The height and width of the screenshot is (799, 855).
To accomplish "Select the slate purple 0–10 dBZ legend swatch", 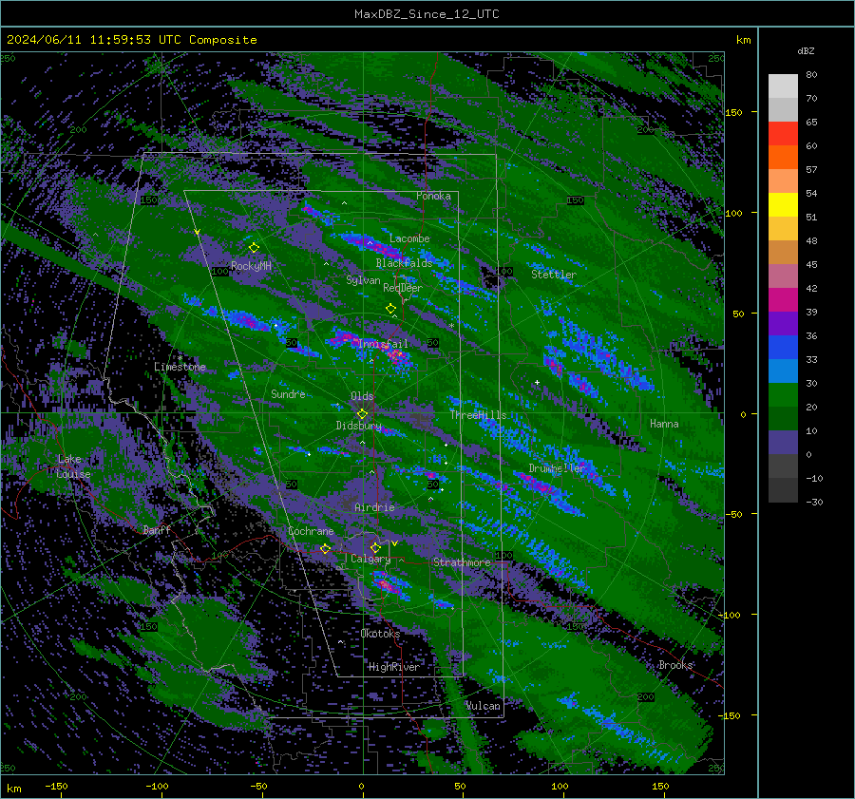I will [783, 442].
